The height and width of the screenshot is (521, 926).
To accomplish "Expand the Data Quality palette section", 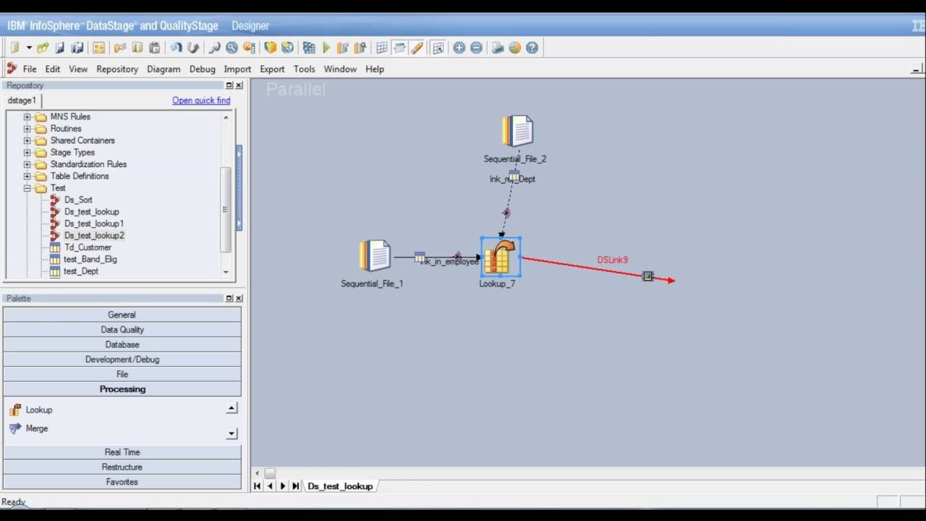I will (x=122, y=329).
